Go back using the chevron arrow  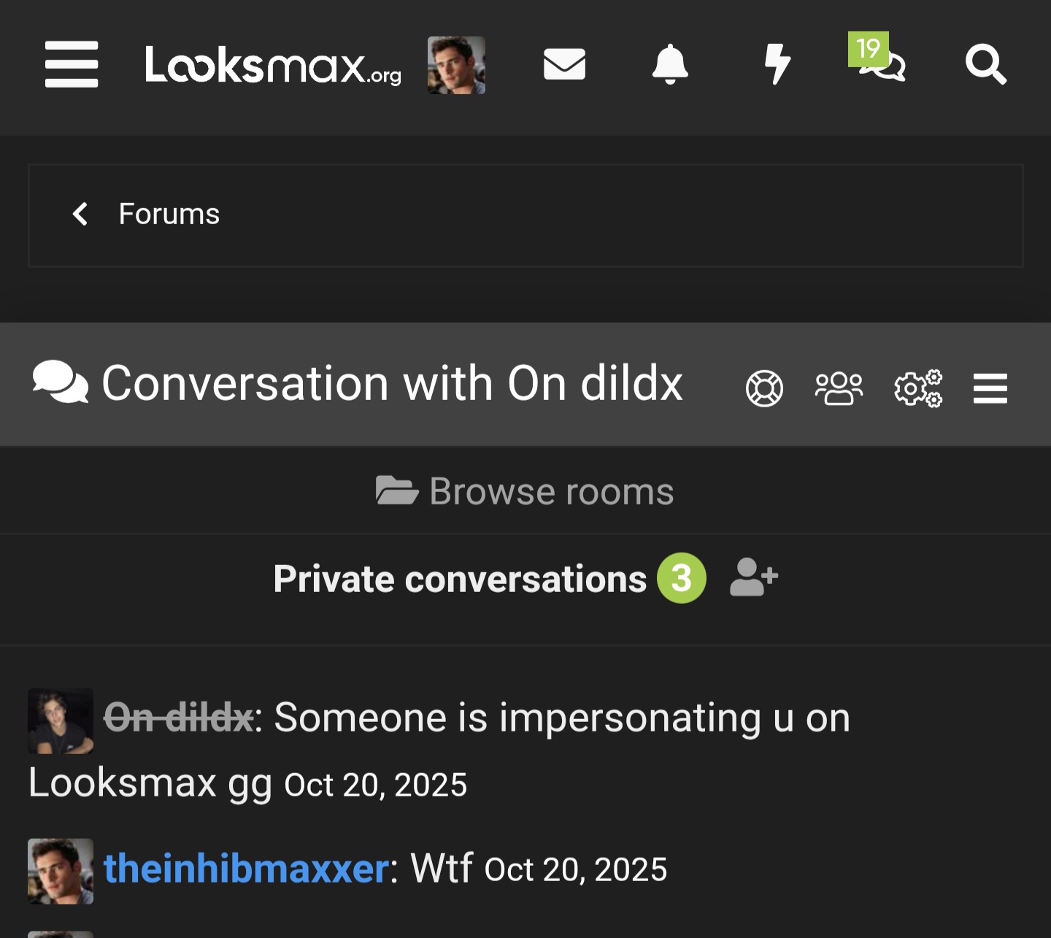(80, 214)
